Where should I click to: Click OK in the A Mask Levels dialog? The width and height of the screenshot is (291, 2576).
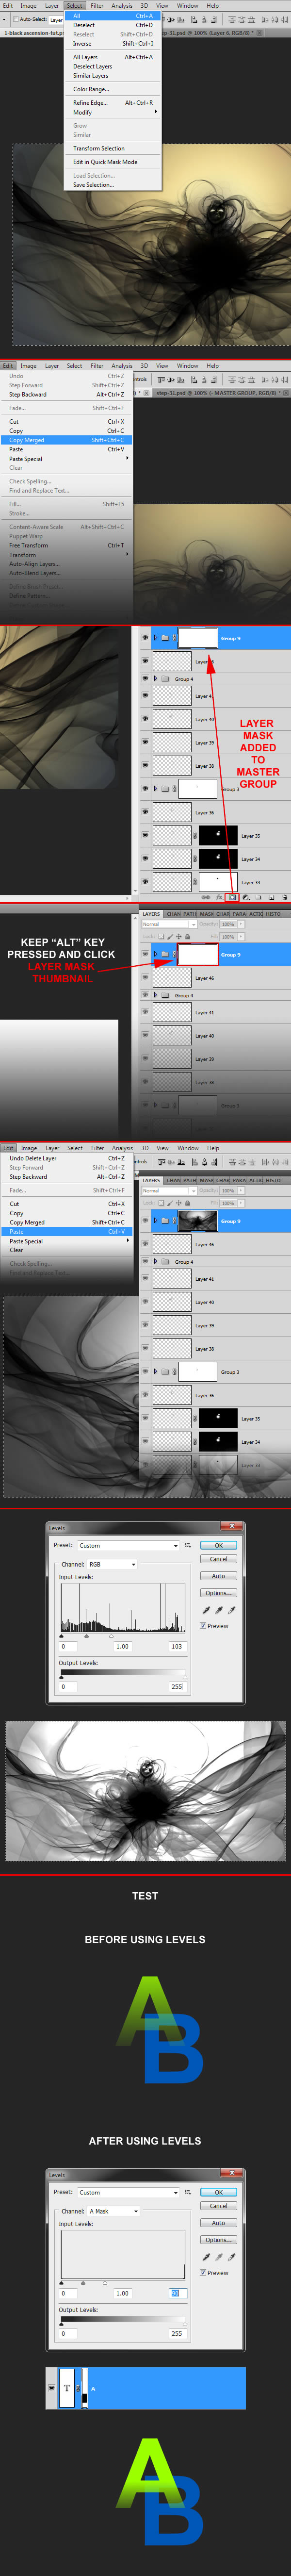click(x=219, y=2192)
